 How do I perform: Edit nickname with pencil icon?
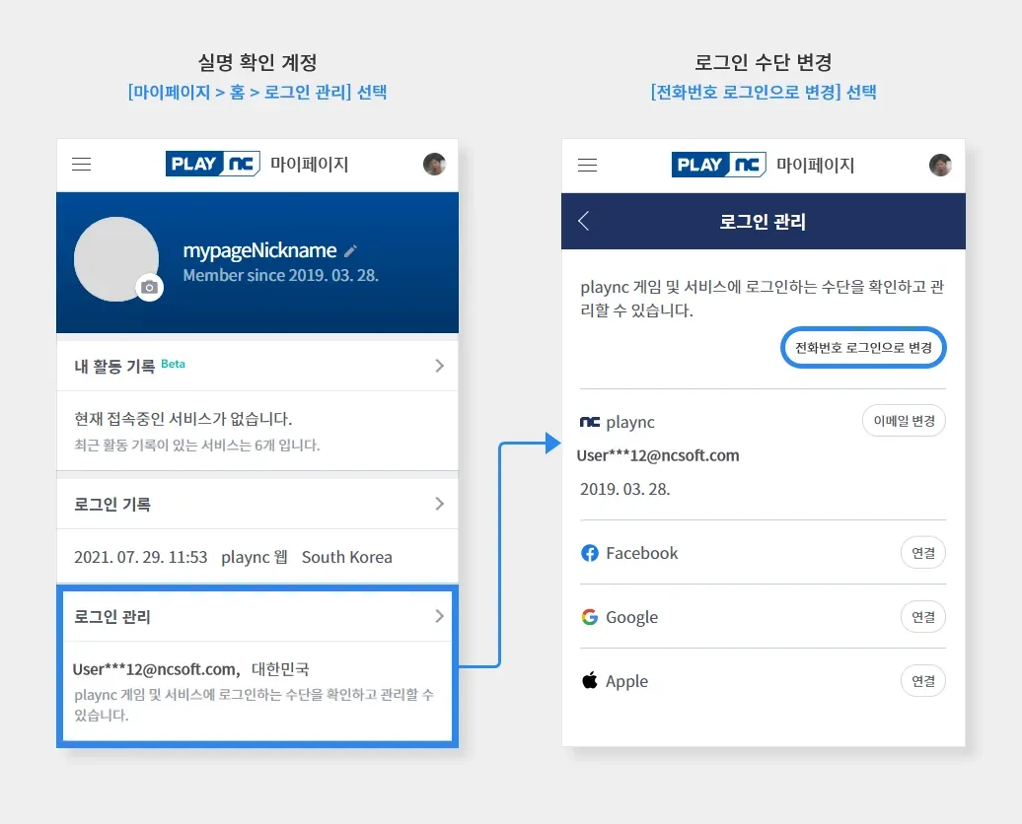coord(350,250)
